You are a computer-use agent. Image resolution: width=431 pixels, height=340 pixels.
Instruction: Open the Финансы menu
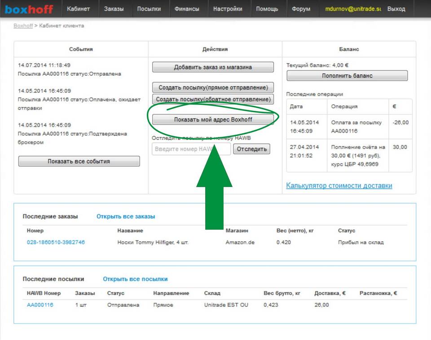point(187,9)
